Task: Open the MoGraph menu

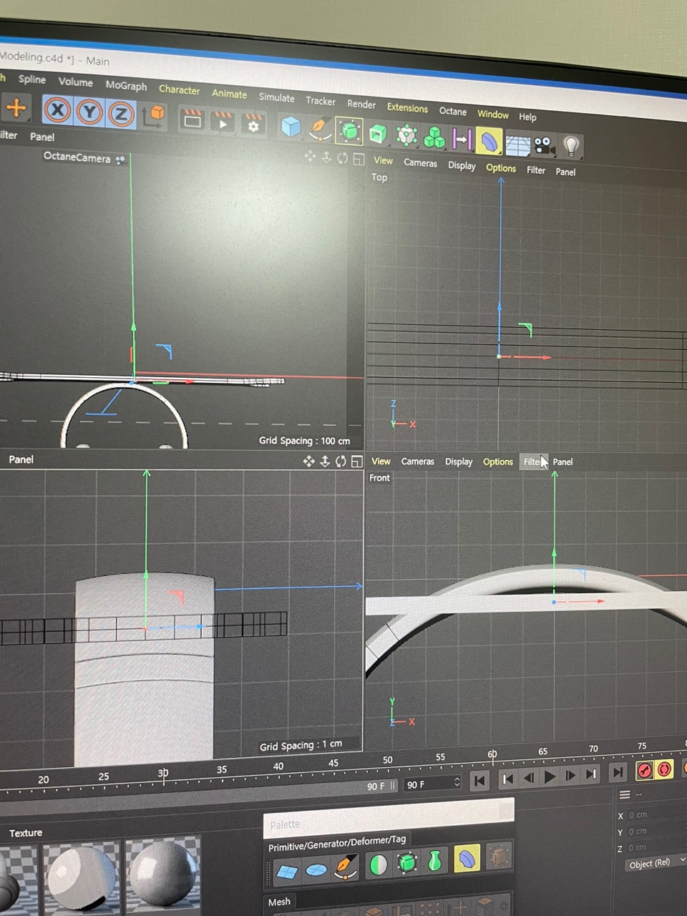Action: (126, 85)
